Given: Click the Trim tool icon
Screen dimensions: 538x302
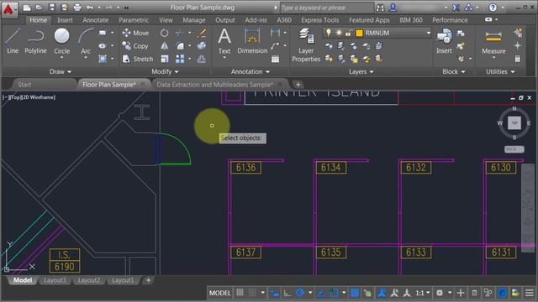Looking at the screenshot, I should click(x=179, y=33).
